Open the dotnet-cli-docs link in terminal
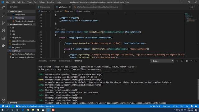Viewport: 199px width, 112px height. tap(119, 67)
